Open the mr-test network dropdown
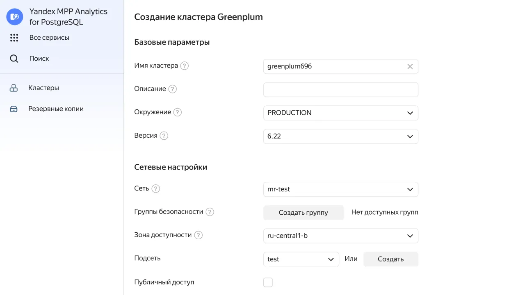 click(x=340, y=189)
